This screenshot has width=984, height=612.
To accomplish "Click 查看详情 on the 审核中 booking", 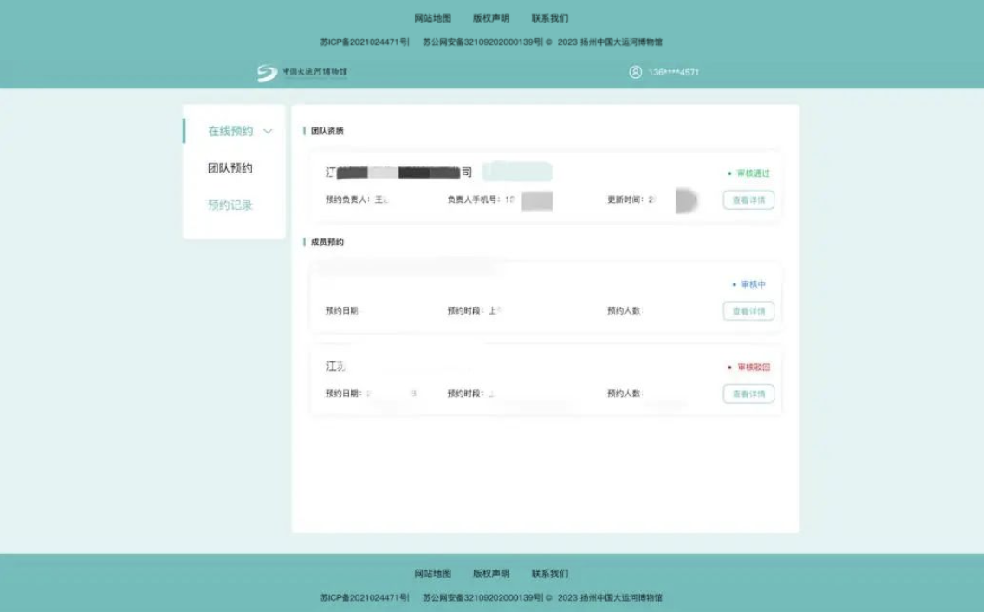I will coord(748,311).
